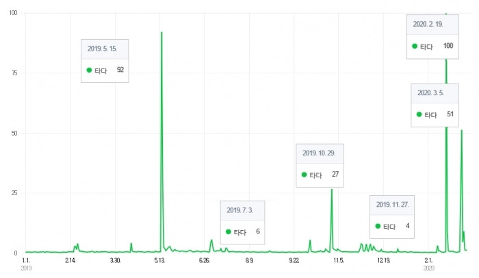This screenshot has height=278, width=479.
Task: Select the 2020. 2. 19. tooltip date
Action: click(x=428, y=24)
